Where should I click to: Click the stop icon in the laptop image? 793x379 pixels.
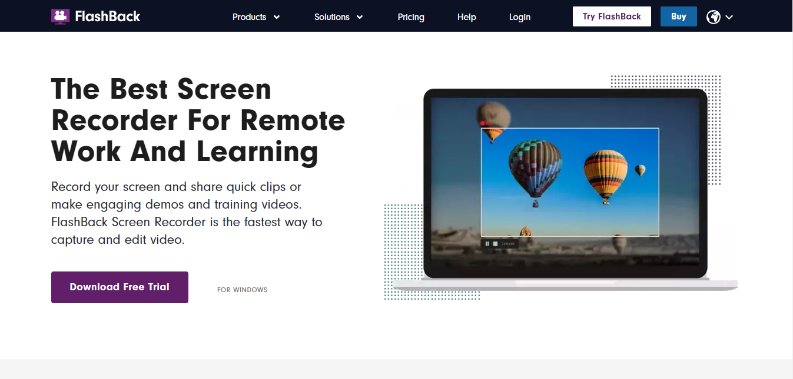click(495, 243)
